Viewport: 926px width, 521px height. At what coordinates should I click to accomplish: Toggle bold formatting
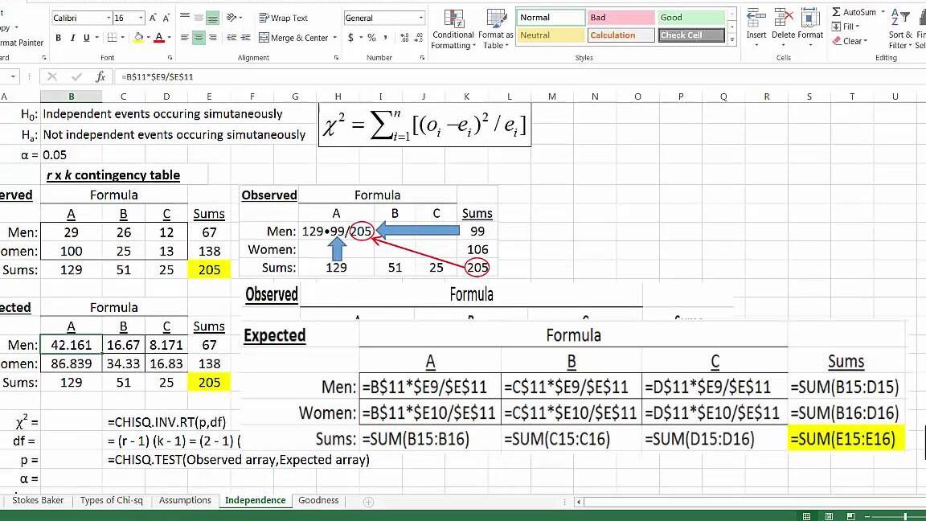57,37
